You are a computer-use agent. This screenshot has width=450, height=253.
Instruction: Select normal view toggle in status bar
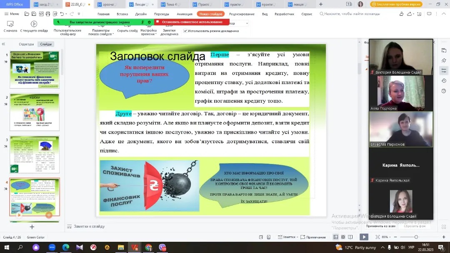(336, 237)
